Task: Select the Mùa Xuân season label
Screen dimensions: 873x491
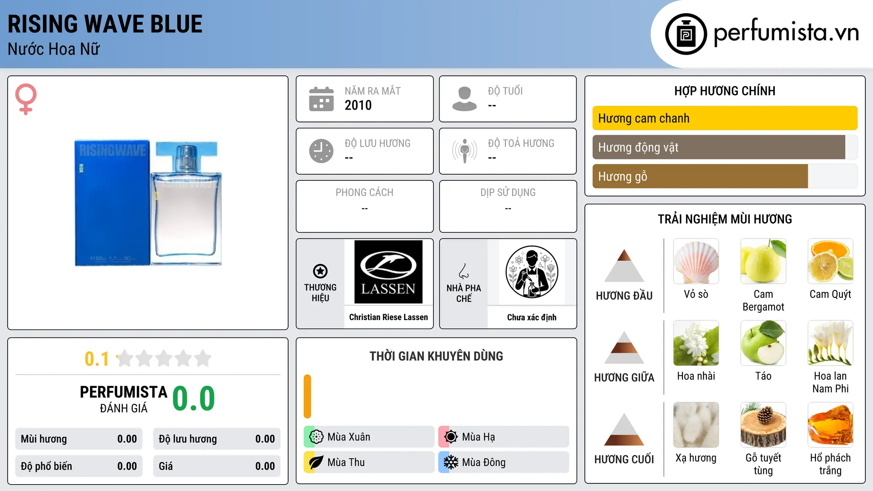Action: [x=349, y=437]
